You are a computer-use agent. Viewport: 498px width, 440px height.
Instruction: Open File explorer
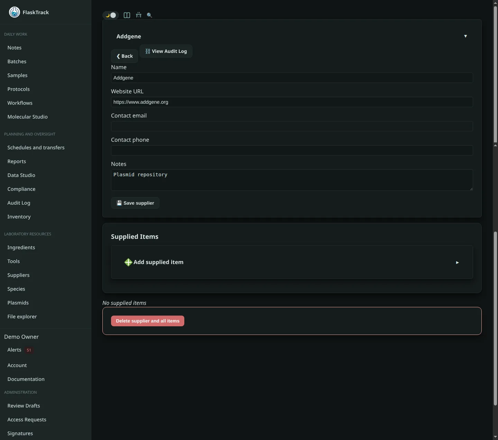tap(22, 317)
